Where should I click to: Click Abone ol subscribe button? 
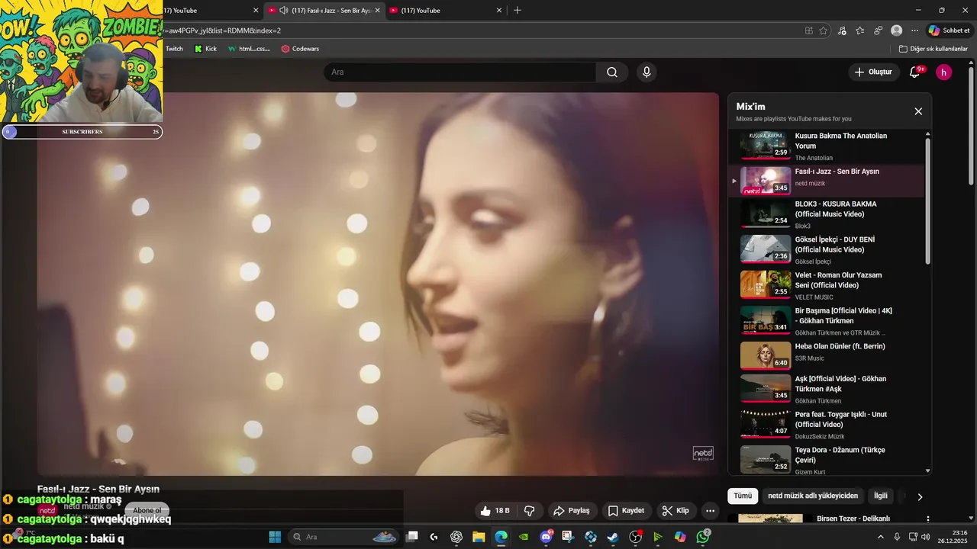coord(147,511)
